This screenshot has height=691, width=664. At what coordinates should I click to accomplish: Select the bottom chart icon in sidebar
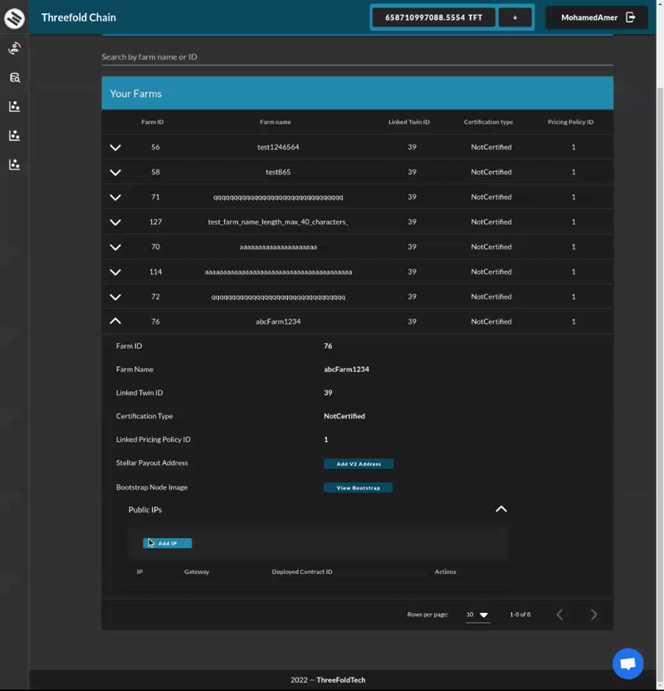pos(13,164)
